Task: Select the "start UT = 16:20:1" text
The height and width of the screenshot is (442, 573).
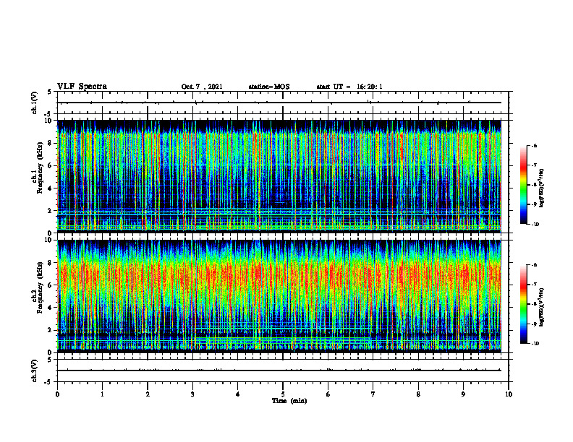Action: coord(349,87)
